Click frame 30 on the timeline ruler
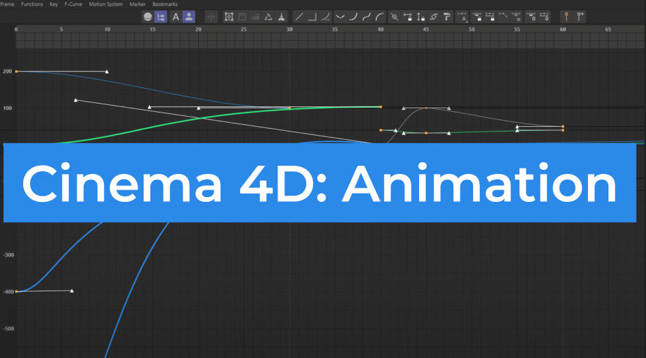 click(289, 30)
